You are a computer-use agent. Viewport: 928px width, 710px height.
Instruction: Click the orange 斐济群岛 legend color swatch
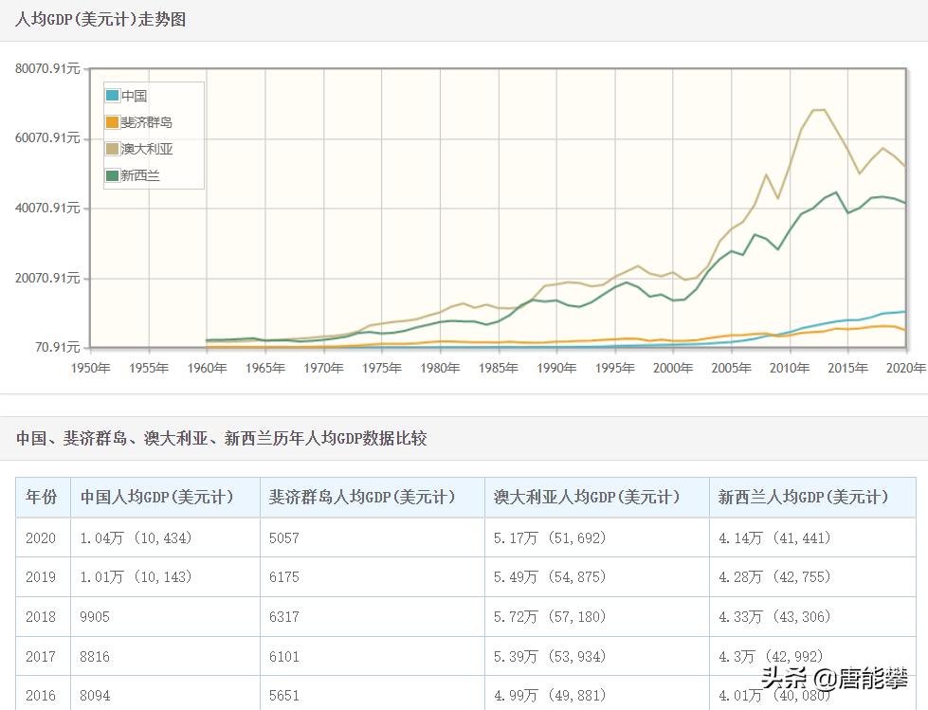pyautogui.click(x=113, y=122)
